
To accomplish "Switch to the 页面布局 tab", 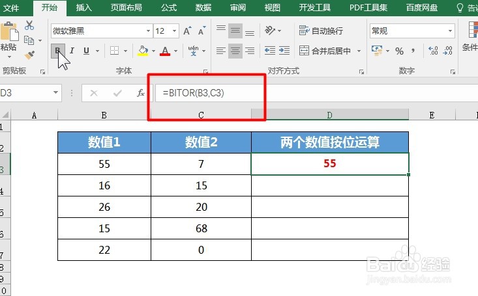I will pos(127,8).
